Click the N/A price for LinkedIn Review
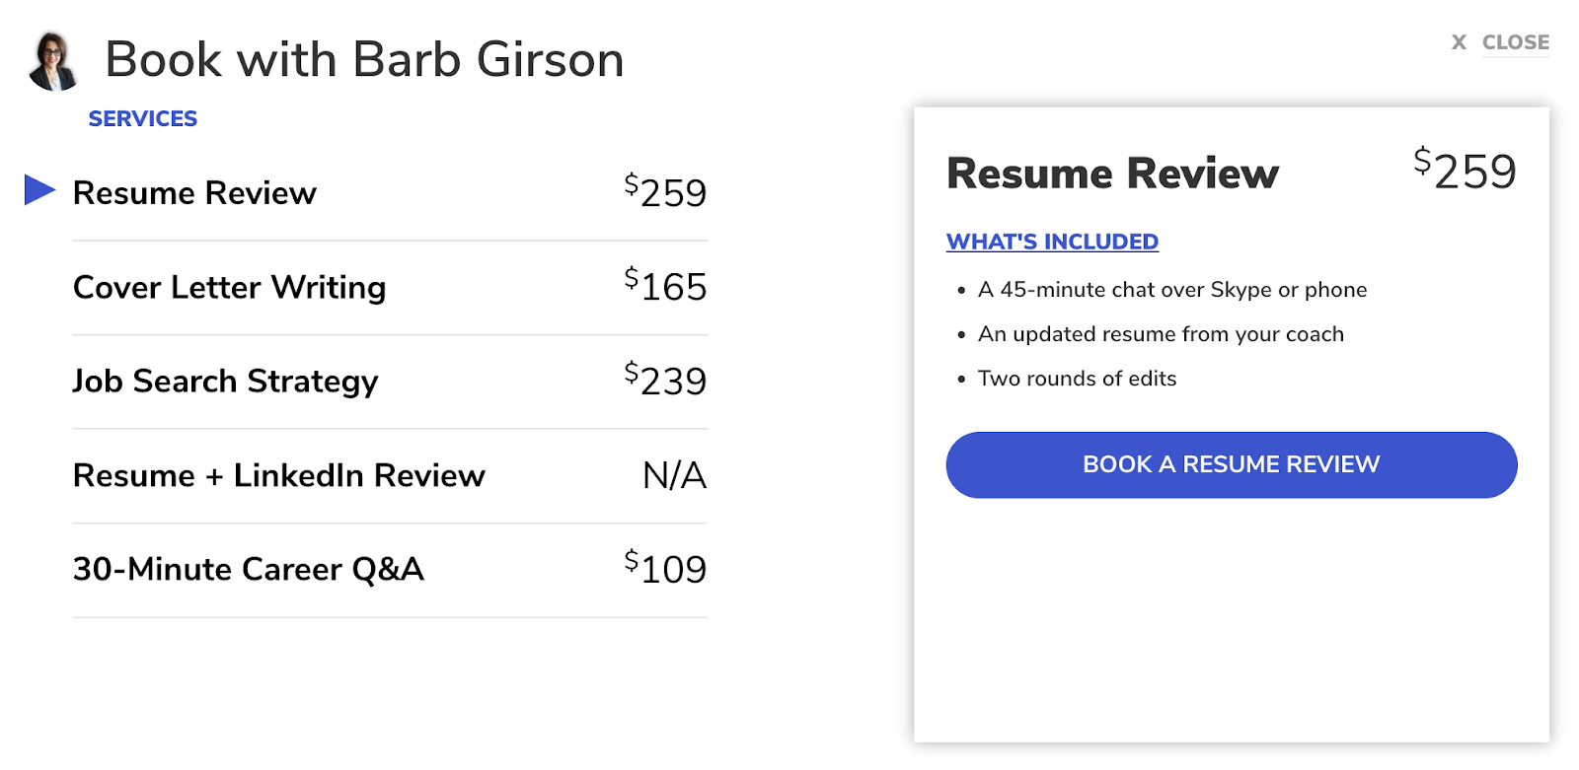Image resolution: width=1579 pixels, height=770 pixels. [x=674, y=475]
